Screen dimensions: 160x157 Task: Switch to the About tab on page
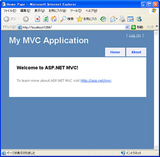coord(136,52)
